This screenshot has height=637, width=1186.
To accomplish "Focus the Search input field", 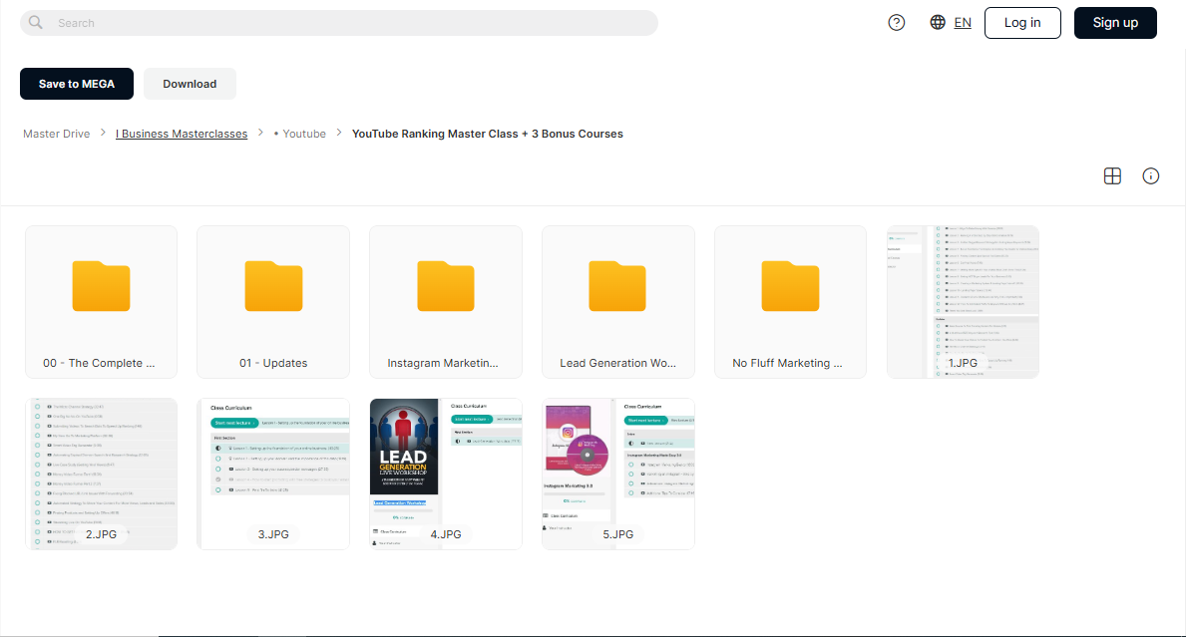I will point(339,23).
